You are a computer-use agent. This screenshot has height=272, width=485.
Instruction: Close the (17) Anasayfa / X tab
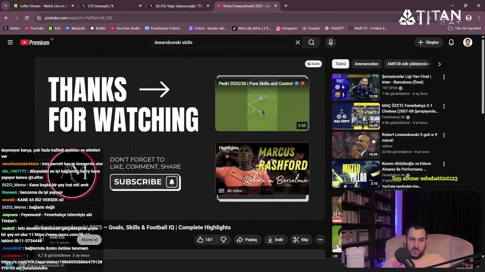click(140, 6)
